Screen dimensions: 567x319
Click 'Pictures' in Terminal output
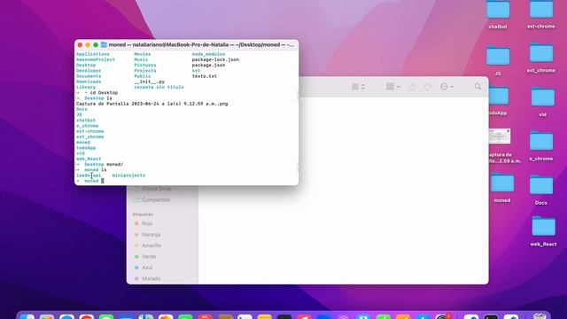pos(145,65)
